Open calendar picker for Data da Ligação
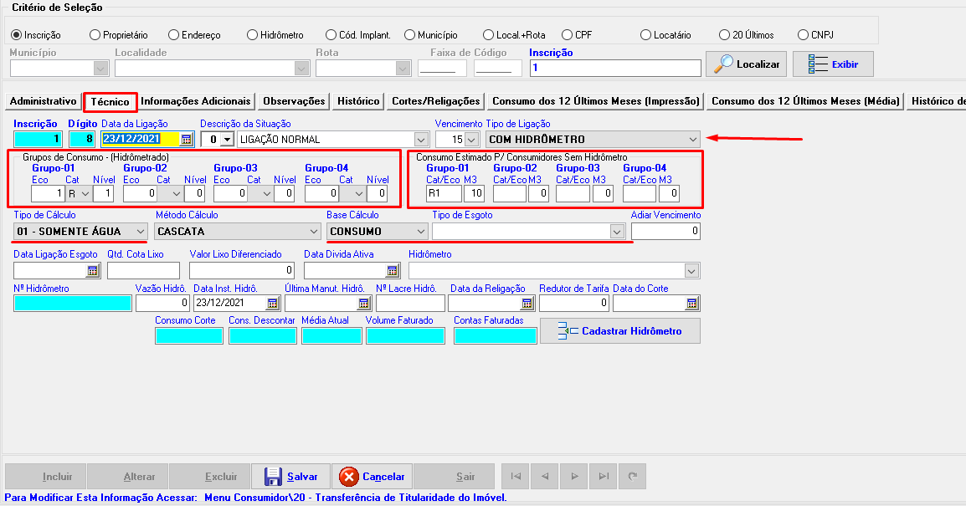This screenshot has width=966, height=506. [187, 139]
